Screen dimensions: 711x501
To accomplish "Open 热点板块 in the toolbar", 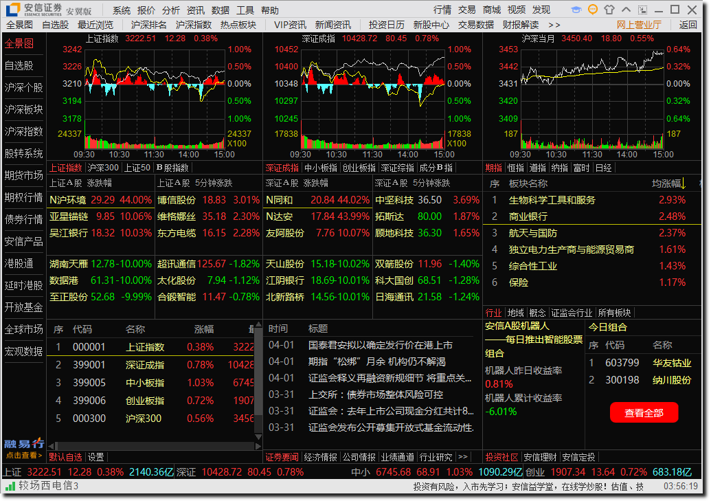I will tap(238, 25).
